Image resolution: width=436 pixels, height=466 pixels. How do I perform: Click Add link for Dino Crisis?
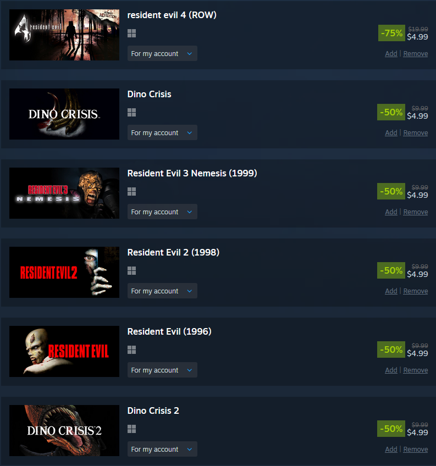point(391,133)
